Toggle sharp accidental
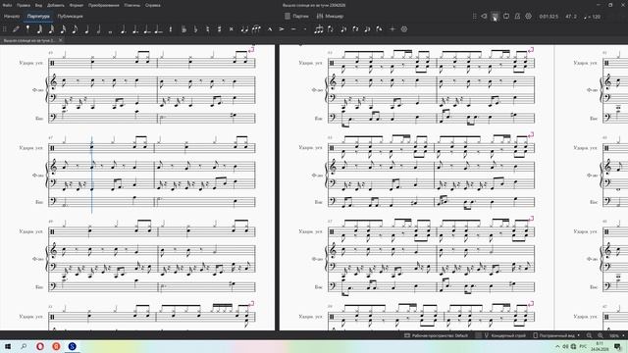 219,28
